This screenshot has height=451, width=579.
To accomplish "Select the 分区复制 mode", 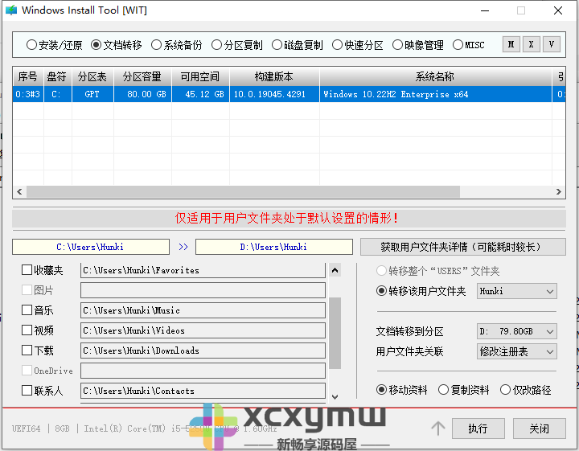I will (x=236, y=45).
